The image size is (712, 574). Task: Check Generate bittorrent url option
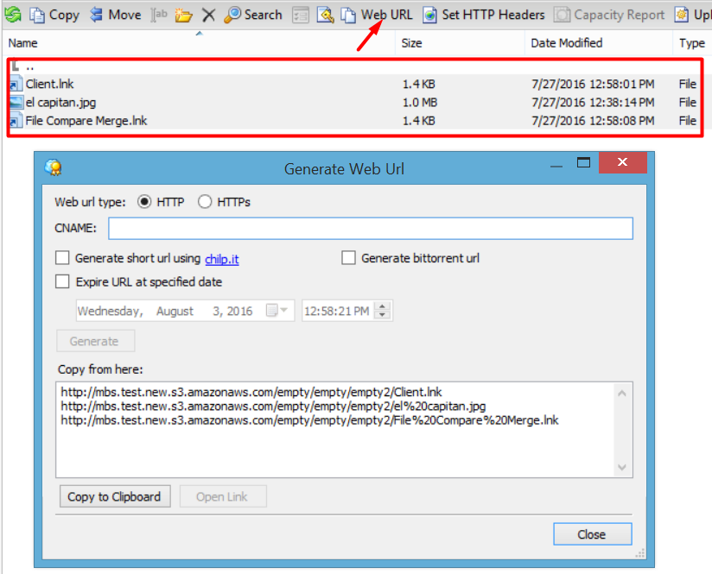[x=349, y=258]
